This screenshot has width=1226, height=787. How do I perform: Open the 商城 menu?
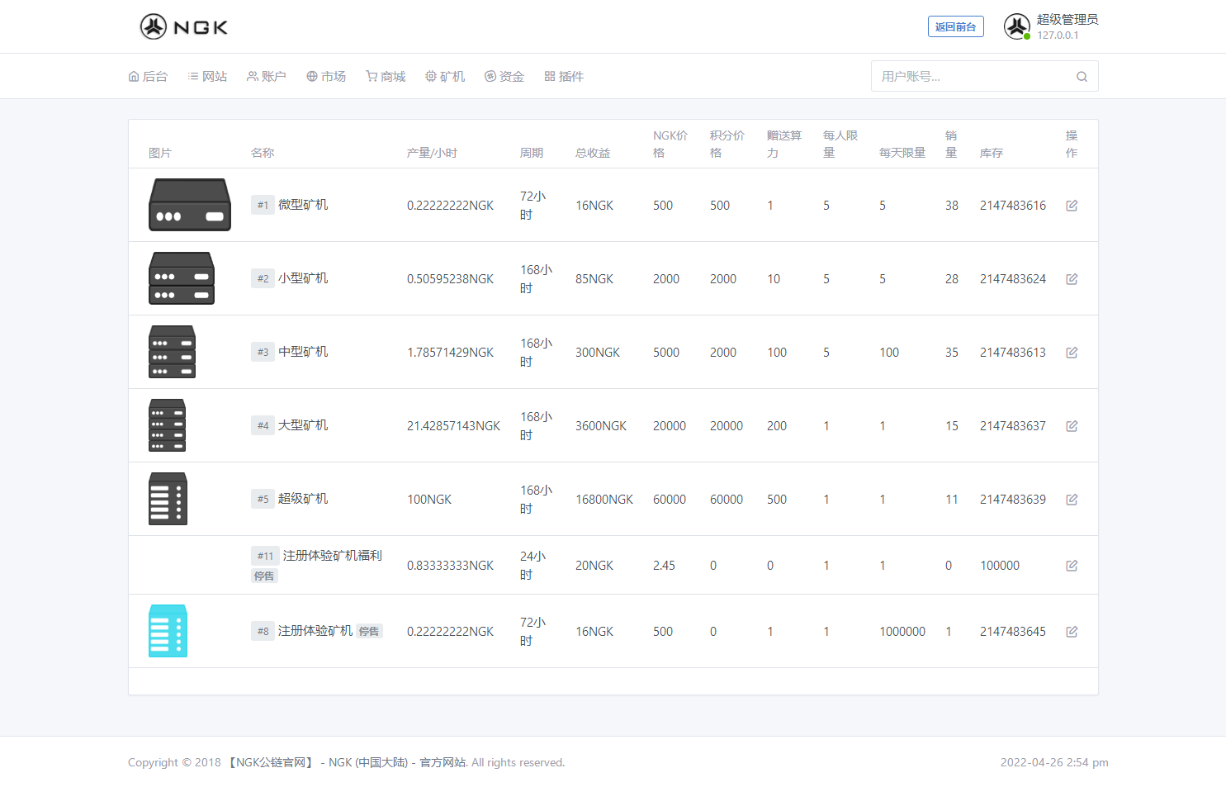coord(386,76)
